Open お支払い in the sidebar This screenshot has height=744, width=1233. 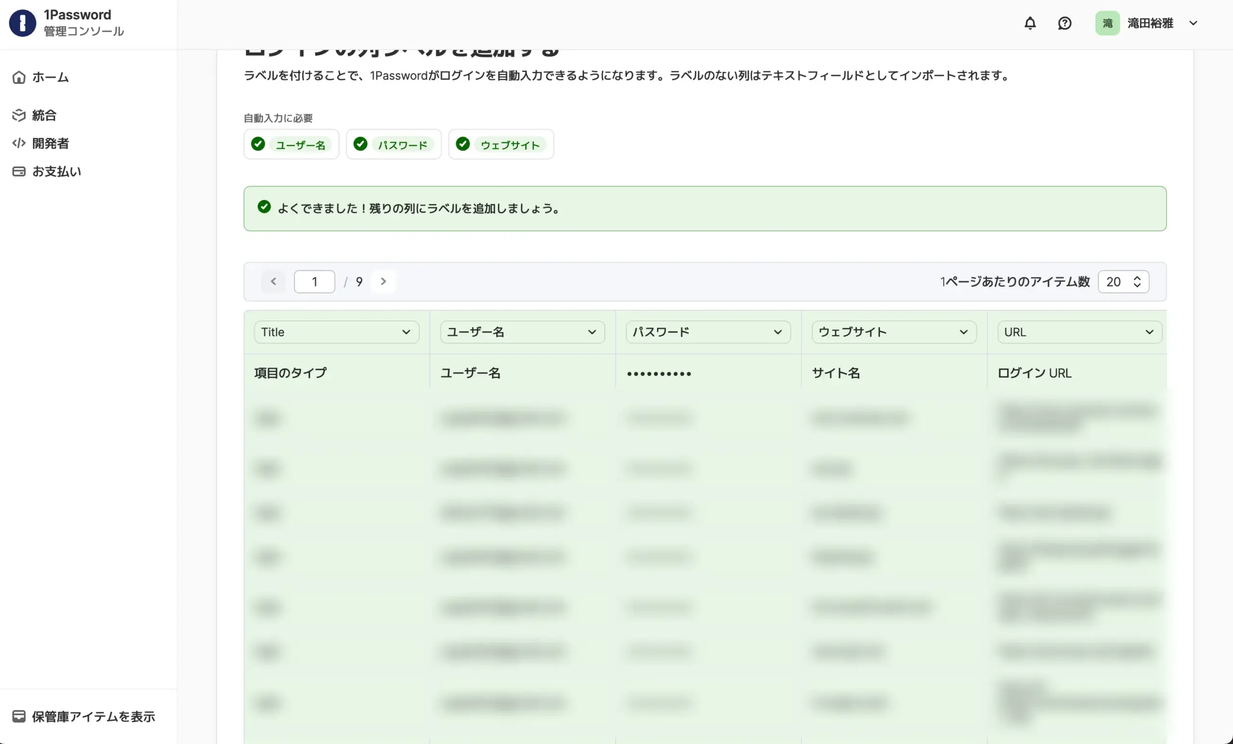tap(56, 171)
